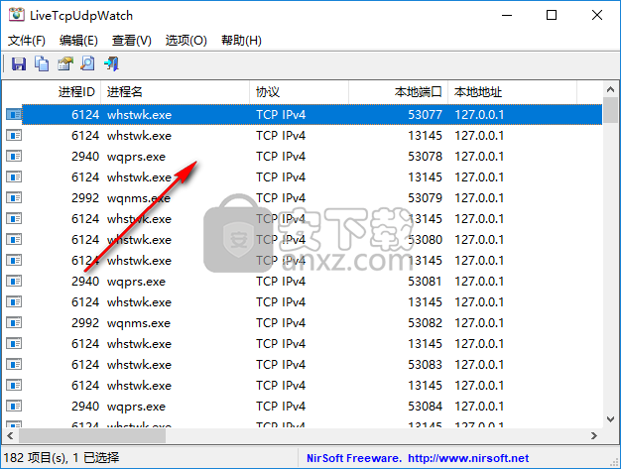Click the Exit door toolbar icon
Image resolution: width=621 pixels, height=469 pixels.
coord(112,64)
